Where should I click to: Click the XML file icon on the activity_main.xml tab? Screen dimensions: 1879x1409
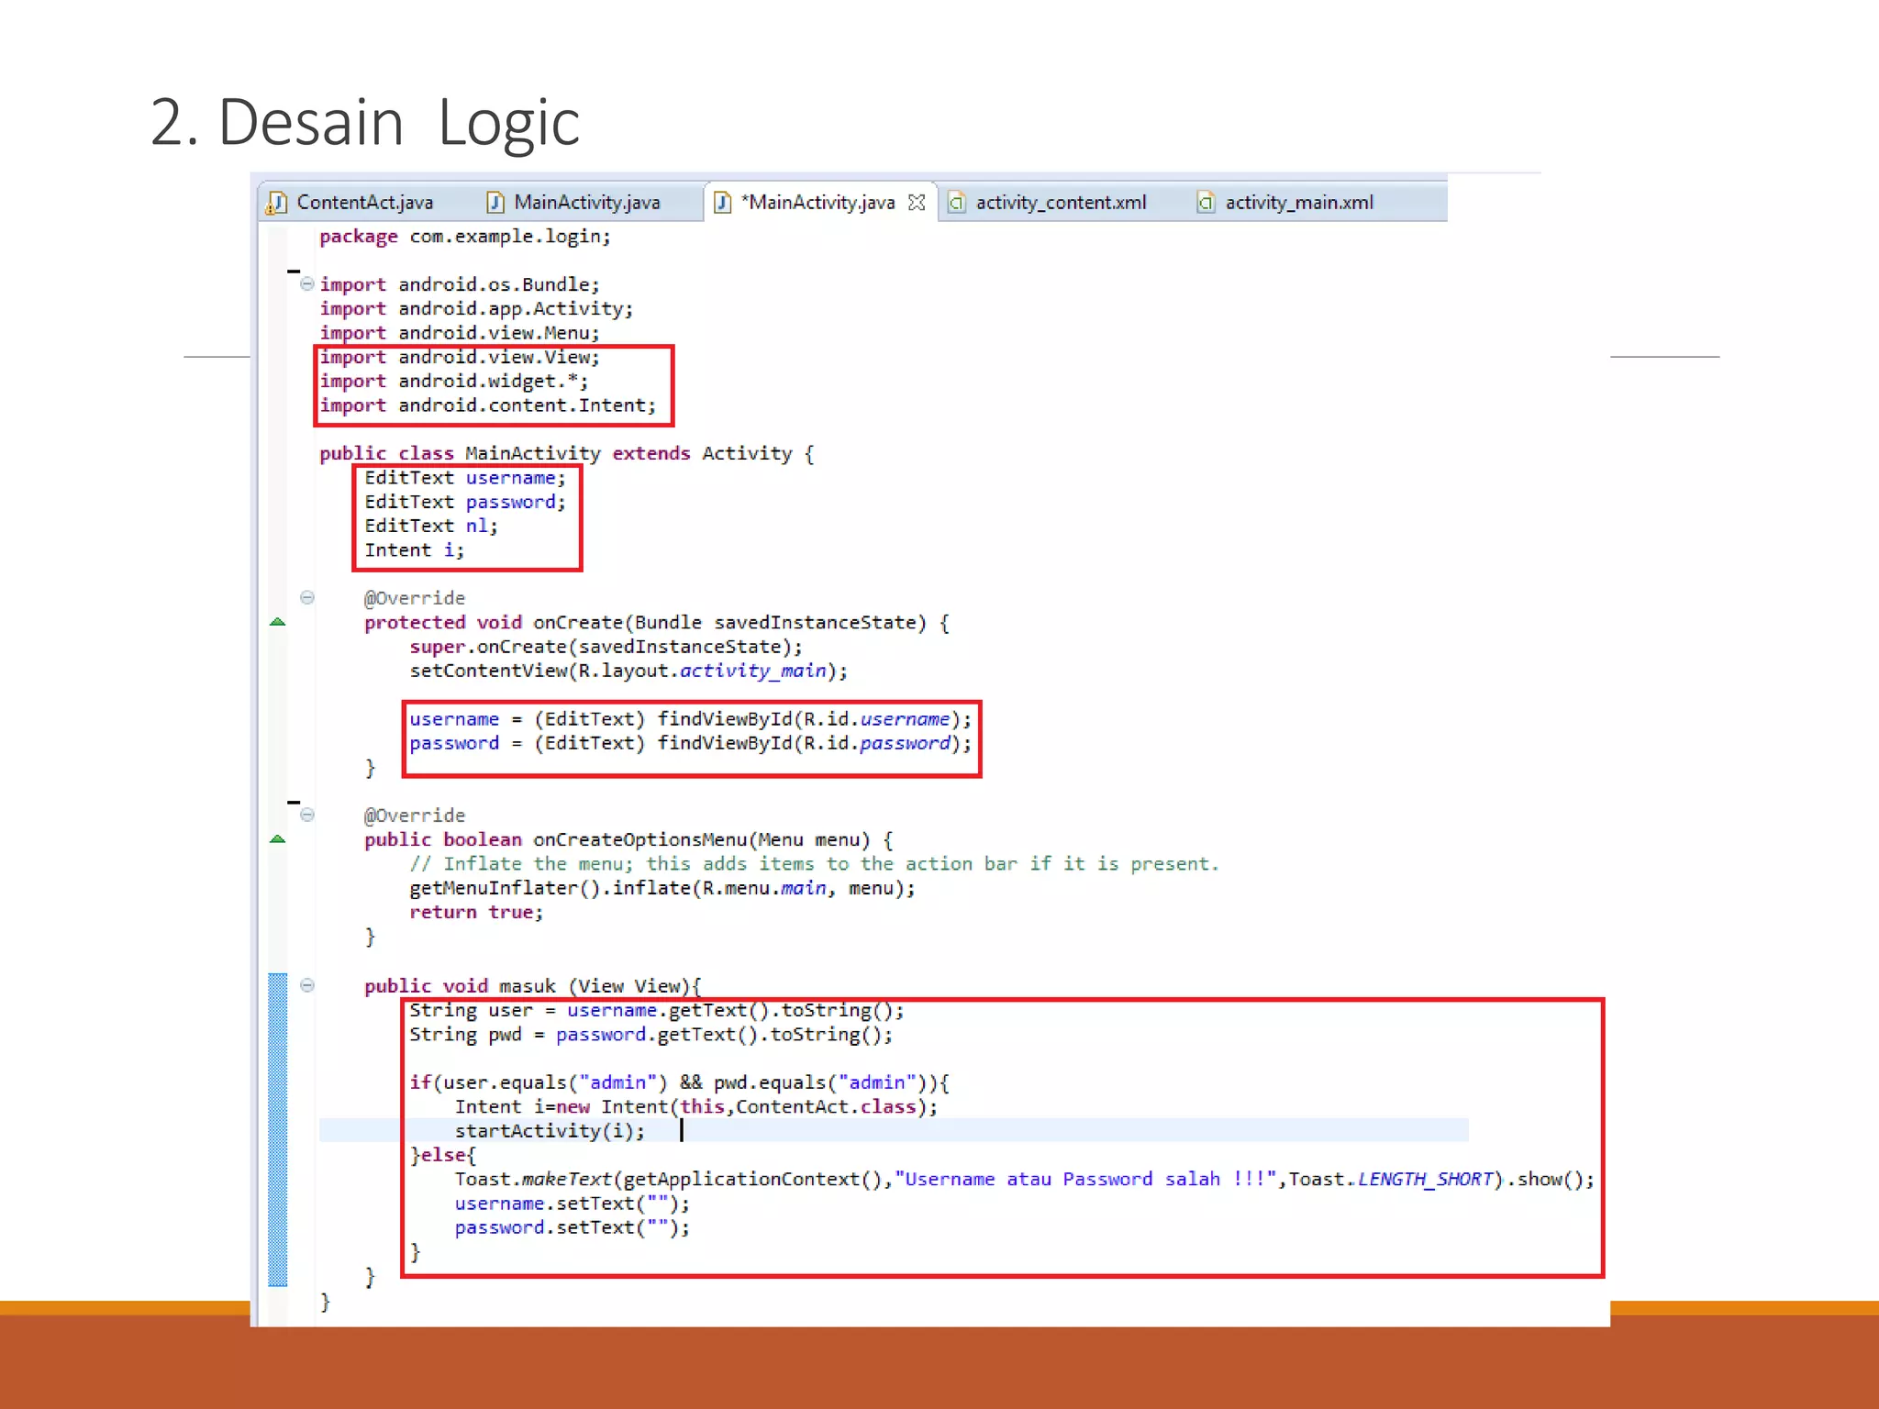pyautogui.click(x=1206, y=203)
